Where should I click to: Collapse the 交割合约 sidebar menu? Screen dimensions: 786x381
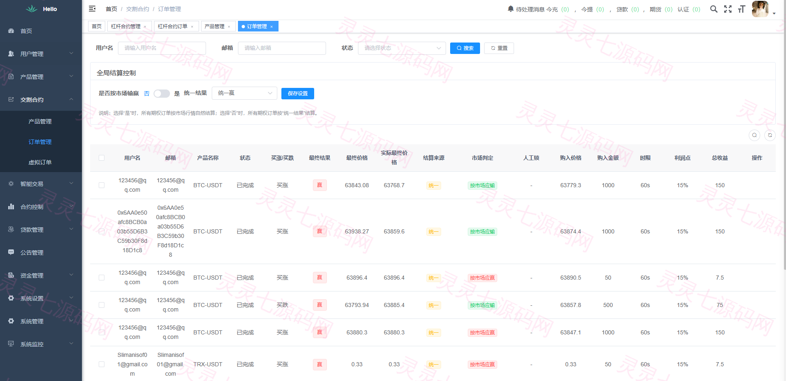click(41, 100)
